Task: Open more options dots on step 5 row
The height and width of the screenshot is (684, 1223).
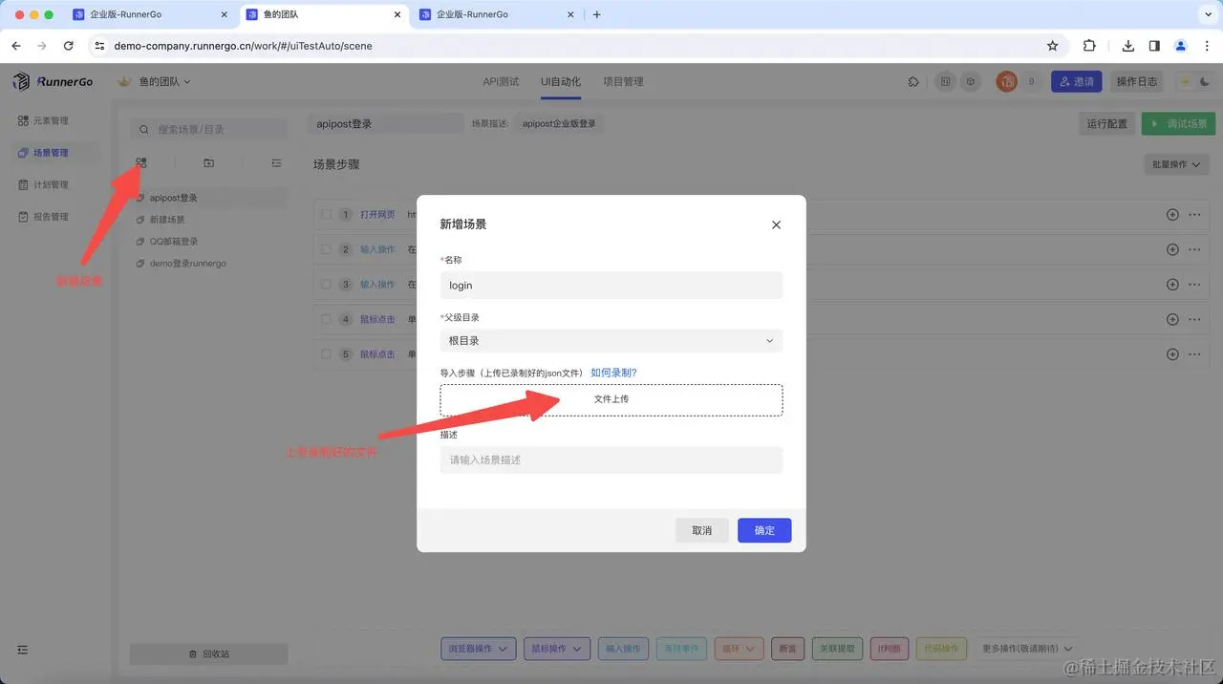Action: pyautogui.click(x=1194, y=354)
